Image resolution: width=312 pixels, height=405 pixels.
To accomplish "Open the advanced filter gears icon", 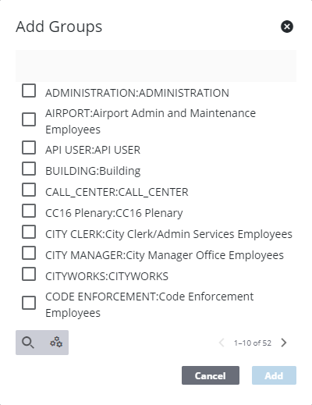I will [x=56, y=343].
